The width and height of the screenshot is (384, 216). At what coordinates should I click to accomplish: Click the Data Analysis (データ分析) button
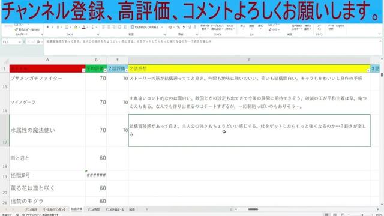pyautogui.click(x=331, y=27)
